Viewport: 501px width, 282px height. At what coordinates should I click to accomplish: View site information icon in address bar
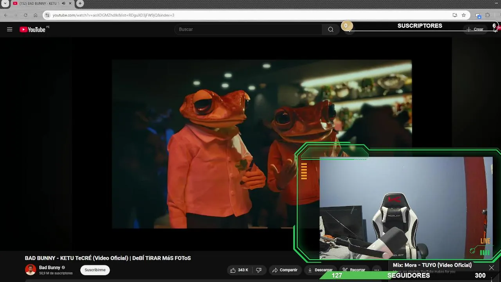click(x=47, y=15)
